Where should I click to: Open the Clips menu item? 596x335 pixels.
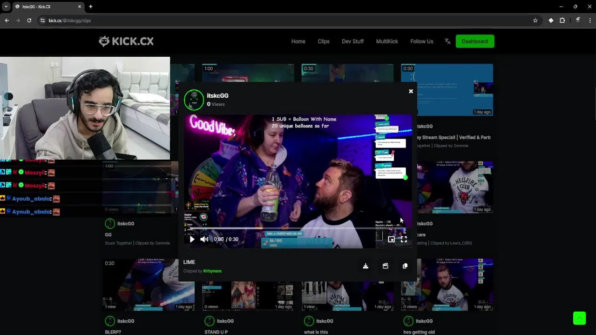324,41
